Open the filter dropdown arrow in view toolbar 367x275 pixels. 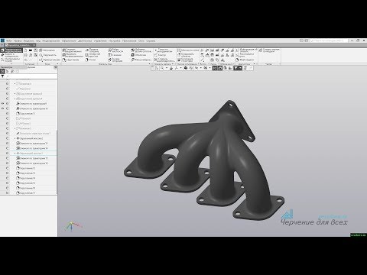(x=240, y=68)
